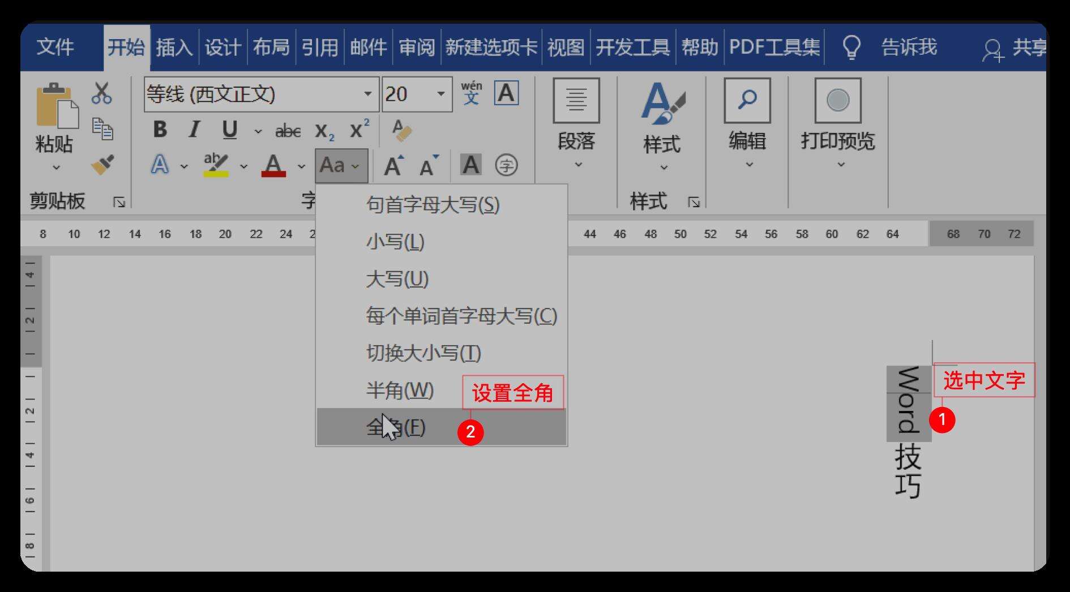This screenshot has width=1070, height=592.
Task: Choose 小写(L) menu item
Action: (442, 242)
